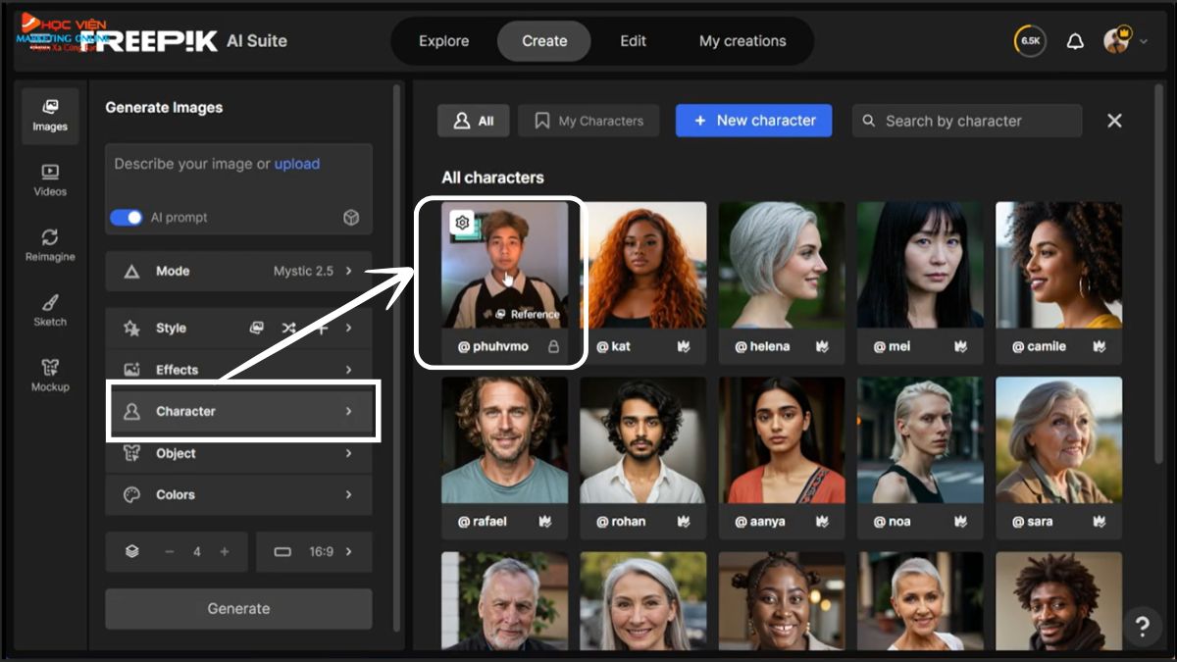Open help with the question mark button
The image size is (1177, 662).
point(1142,625)
